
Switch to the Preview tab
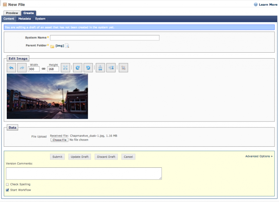[12, 13]
